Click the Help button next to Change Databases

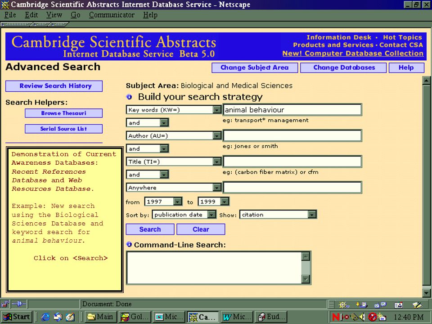coord(406,68)
